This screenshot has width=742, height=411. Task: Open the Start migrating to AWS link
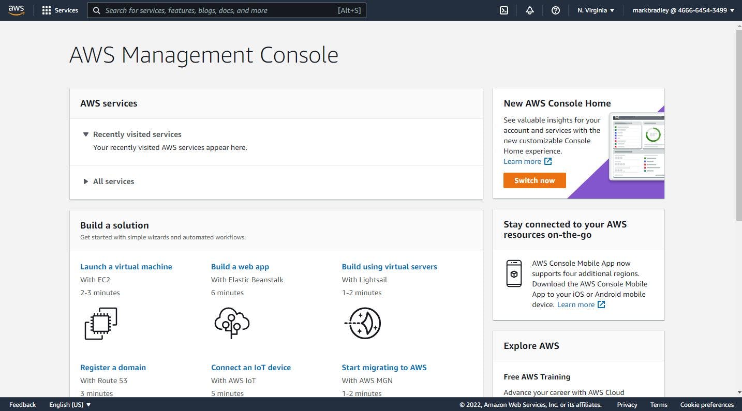point(384,368)
